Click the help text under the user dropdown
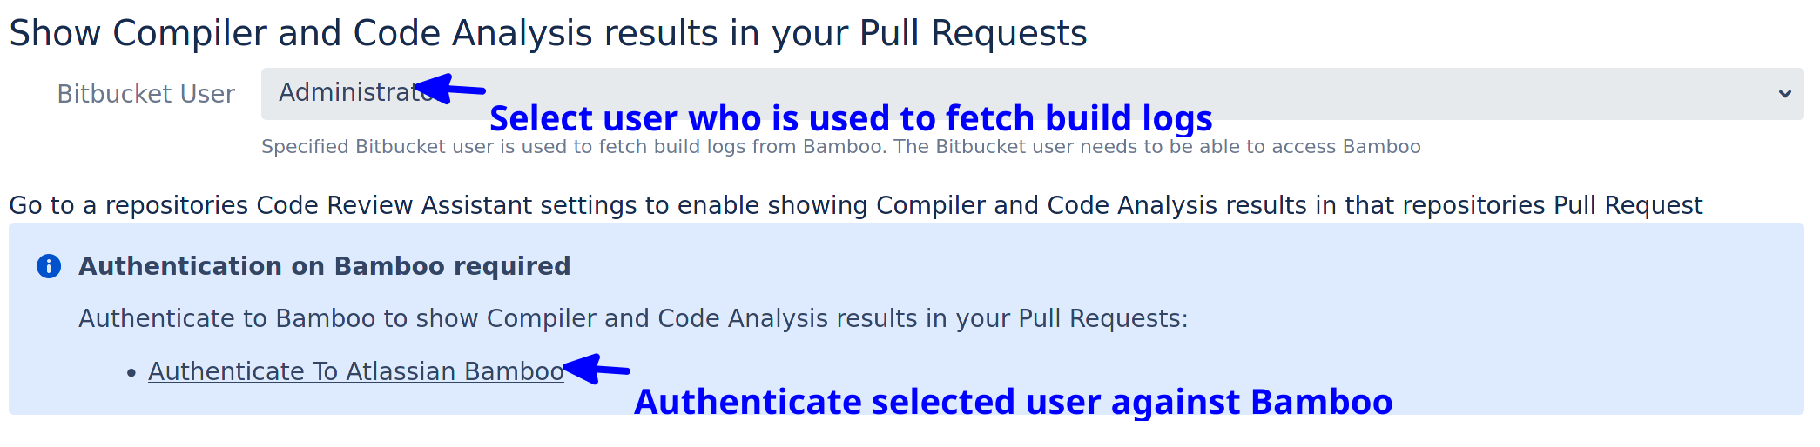1820x447 pixels. [840, 147]
